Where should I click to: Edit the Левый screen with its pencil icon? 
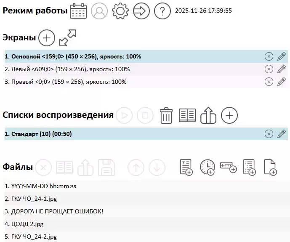tap(282, 69)
